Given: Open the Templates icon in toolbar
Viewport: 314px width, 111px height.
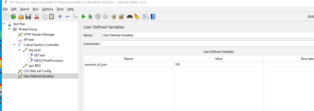Looking at the screenshot, I should click(x=13, y=17).
